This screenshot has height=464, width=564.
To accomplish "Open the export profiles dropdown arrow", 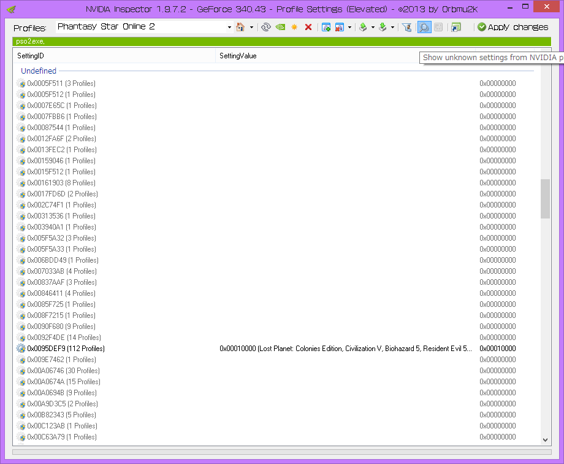I will pos(373,27).
